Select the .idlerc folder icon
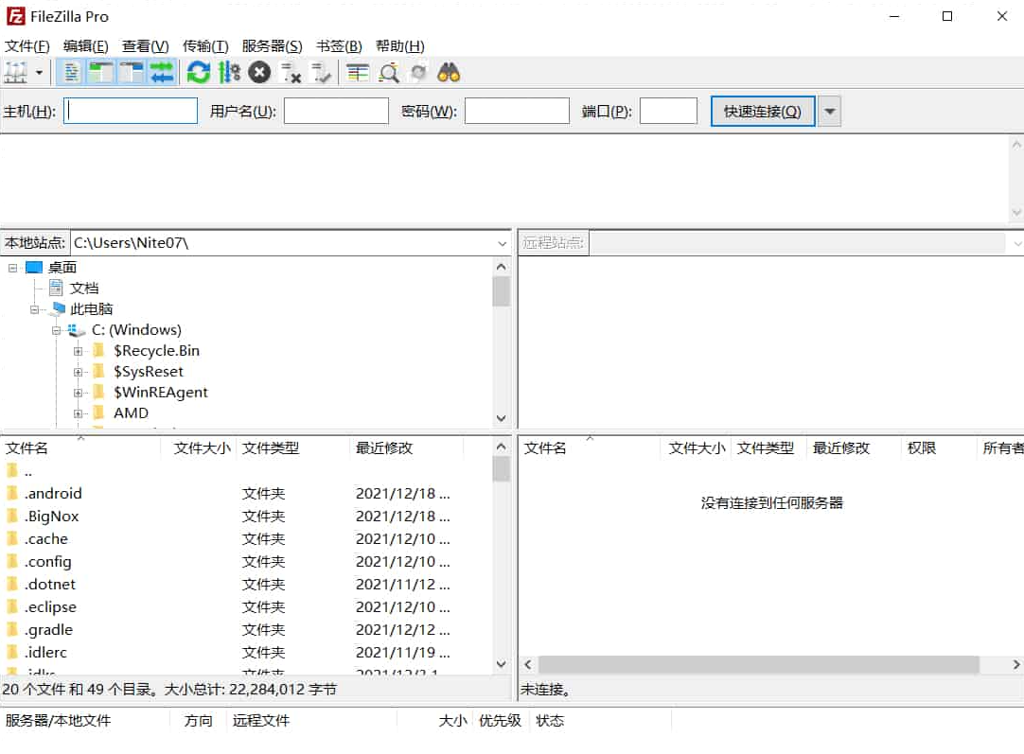The height and width of the screenshot is (754, 1024). tap(11, 652)
